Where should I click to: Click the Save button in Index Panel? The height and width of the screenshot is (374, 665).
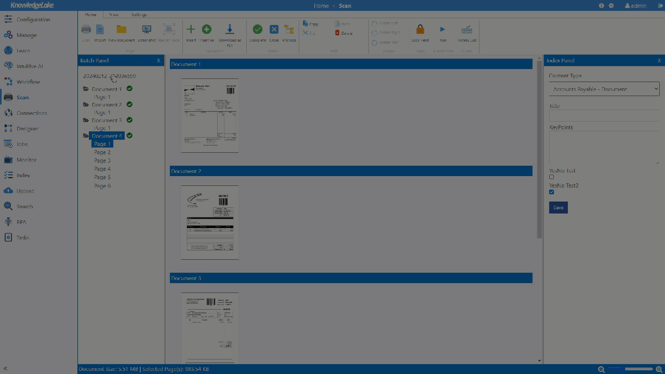coord(558,208)
